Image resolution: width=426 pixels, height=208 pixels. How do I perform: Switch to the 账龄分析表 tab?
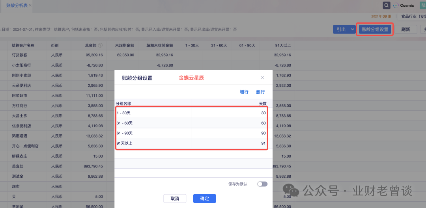coord(17,6)
